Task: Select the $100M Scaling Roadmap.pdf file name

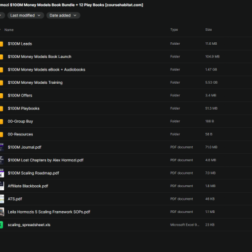Action: (33, 173)
